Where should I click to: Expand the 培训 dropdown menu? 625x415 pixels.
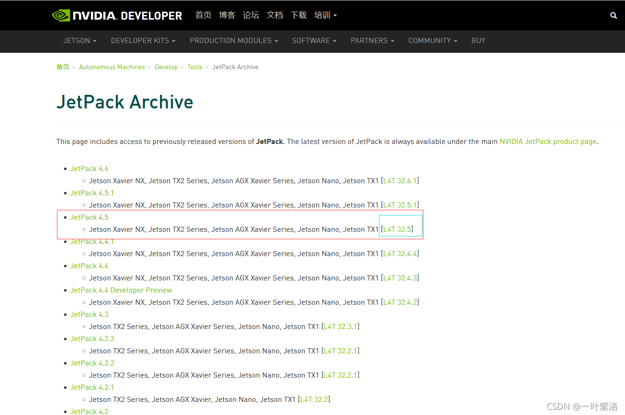click(x=325, y=15)
